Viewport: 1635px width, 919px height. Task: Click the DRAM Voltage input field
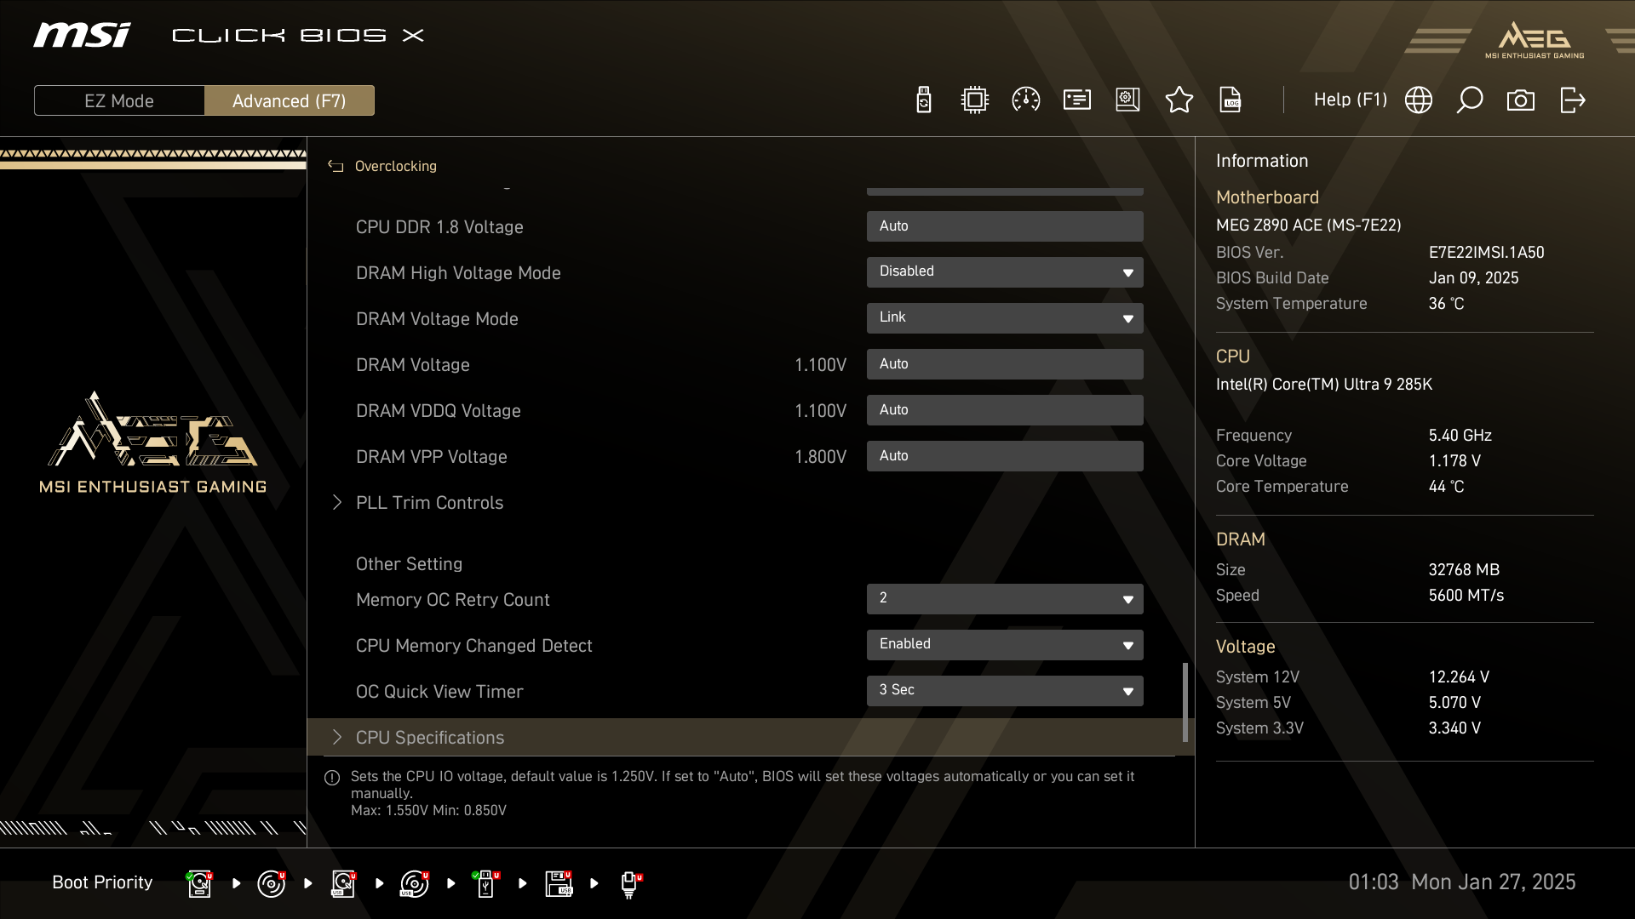(x=1004, y=364)
